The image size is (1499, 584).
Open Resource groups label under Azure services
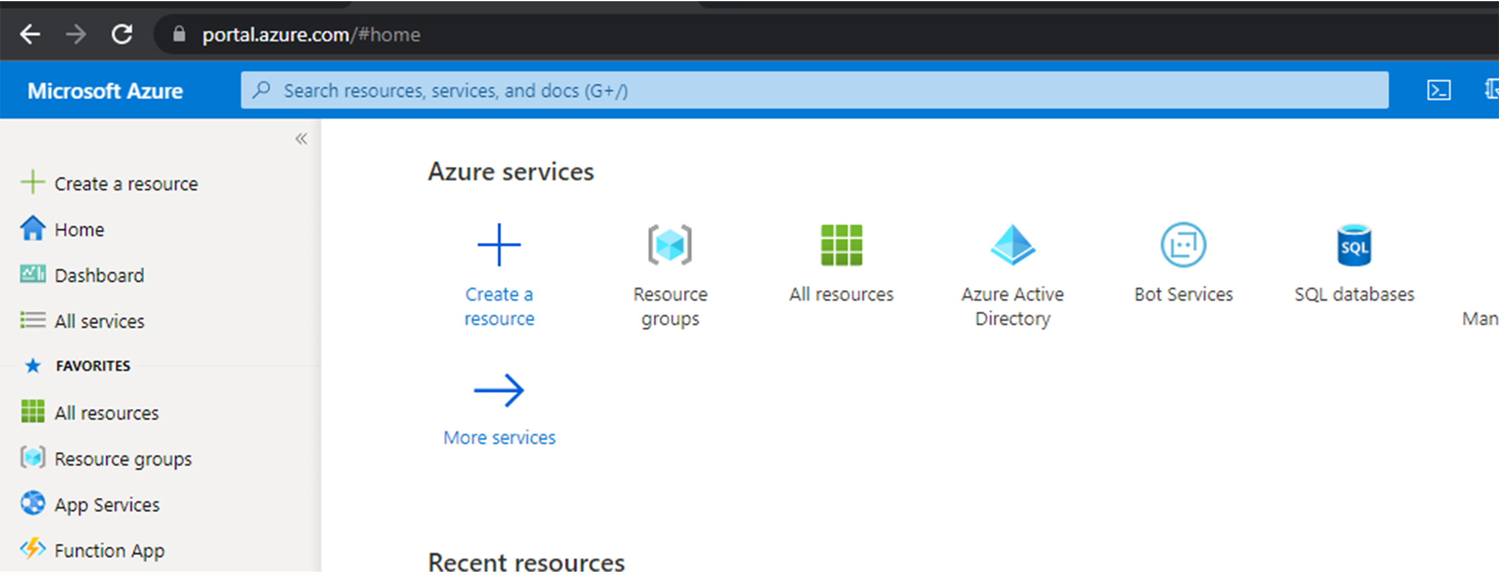(x=671, y=307)
